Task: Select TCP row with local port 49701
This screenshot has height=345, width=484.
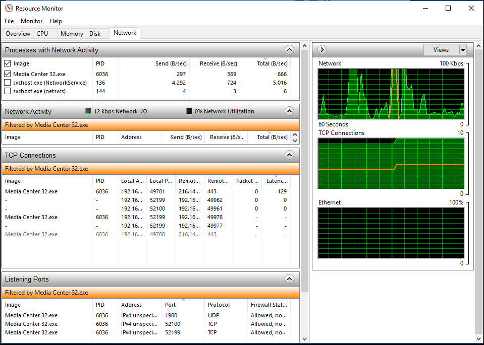Action: (x=146, y=191)
